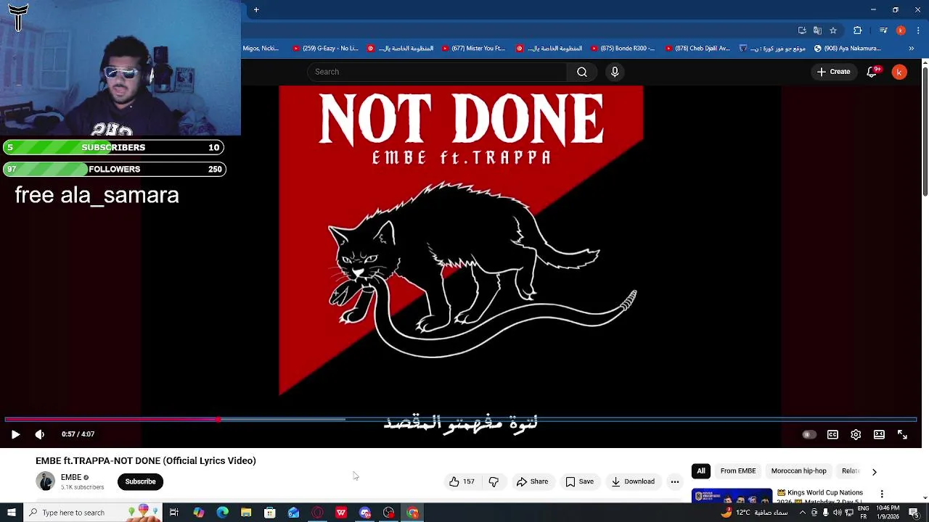
Task: Switch to theater mode
Action: (879, 434)
